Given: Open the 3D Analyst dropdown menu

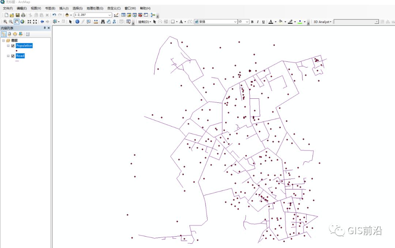Looking at the screenshot, I should click(x=323, y=22).
